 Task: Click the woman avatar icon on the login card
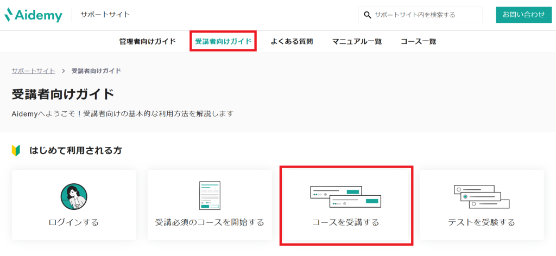click(74, 196)
